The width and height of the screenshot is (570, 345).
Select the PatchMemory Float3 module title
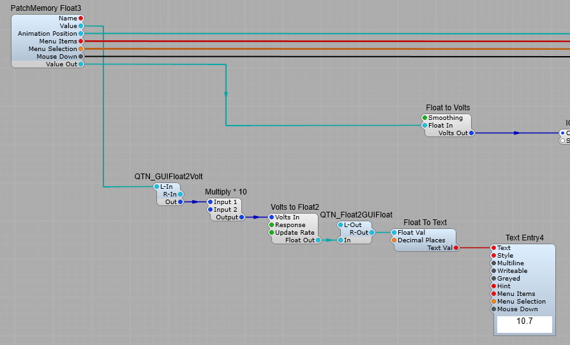click(x=46, y=8)
